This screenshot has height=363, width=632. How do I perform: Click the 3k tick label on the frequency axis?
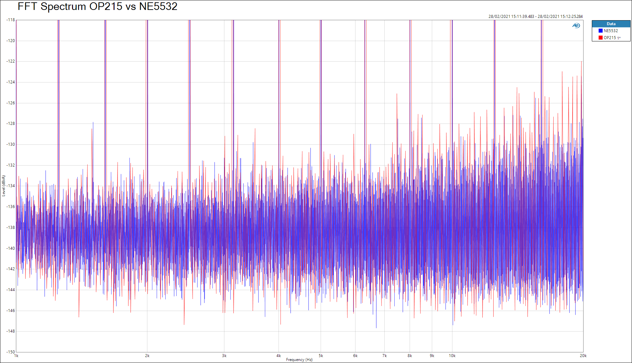pyautogui.click(x=224, y=356)
